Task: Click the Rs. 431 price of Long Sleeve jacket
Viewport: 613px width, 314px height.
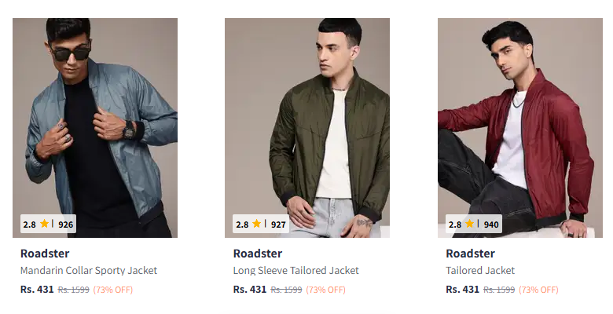Action: pyautogui.click(x=250, y=289)
